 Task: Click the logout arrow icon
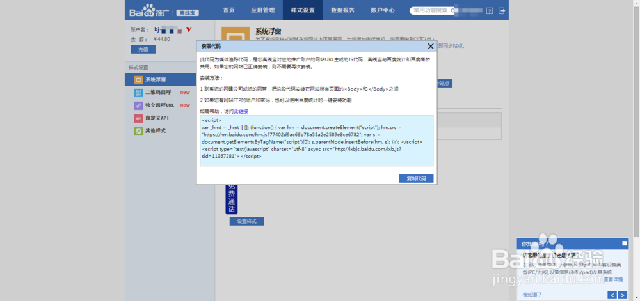[502, 11]
